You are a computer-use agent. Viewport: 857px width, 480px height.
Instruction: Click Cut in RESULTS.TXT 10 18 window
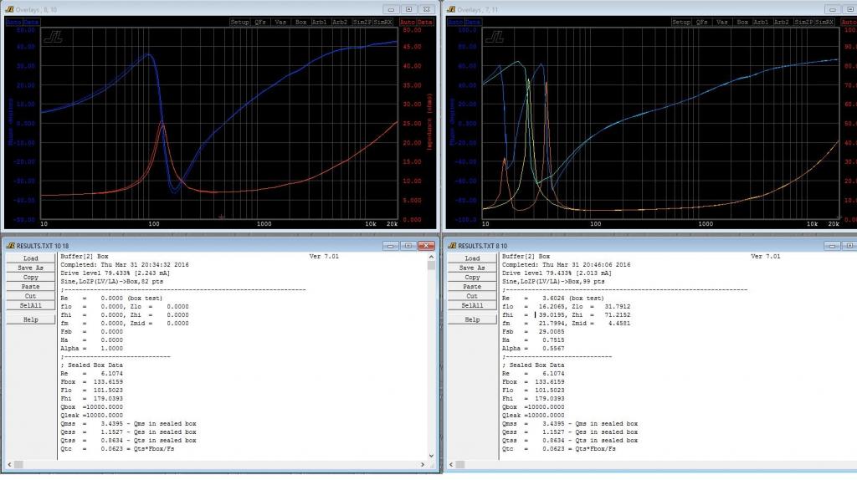click(31, 295)
